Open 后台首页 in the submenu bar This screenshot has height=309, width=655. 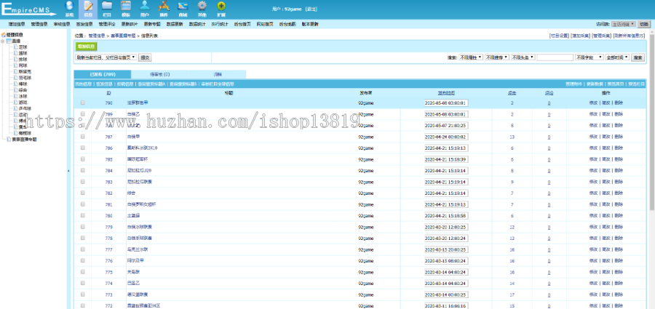coord(242,24)
